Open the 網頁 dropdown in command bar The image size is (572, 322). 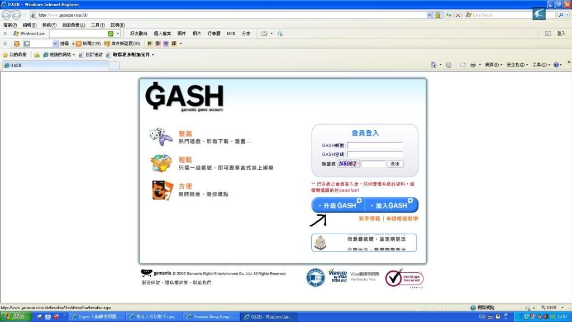pyautogui.click(x=493, y=65)
